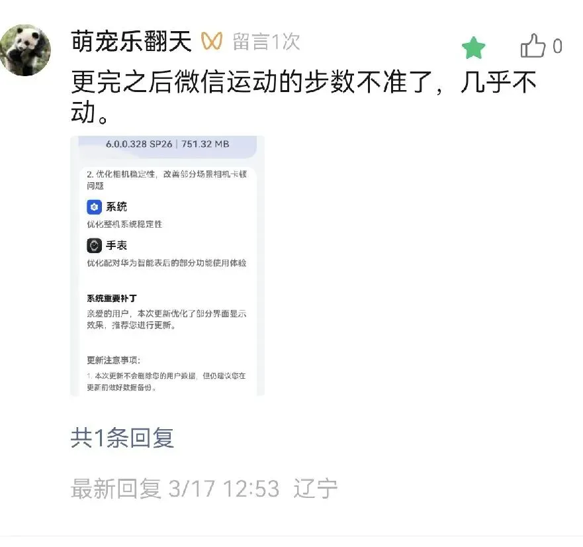Click the blue 系统 settings icon
Screen dimensions: 583x547
click(94, 207)
